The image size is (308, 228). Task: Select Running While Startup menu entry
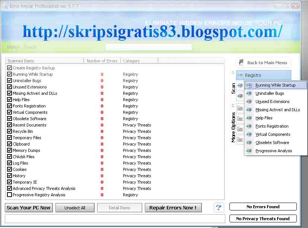tap(276, 85)
